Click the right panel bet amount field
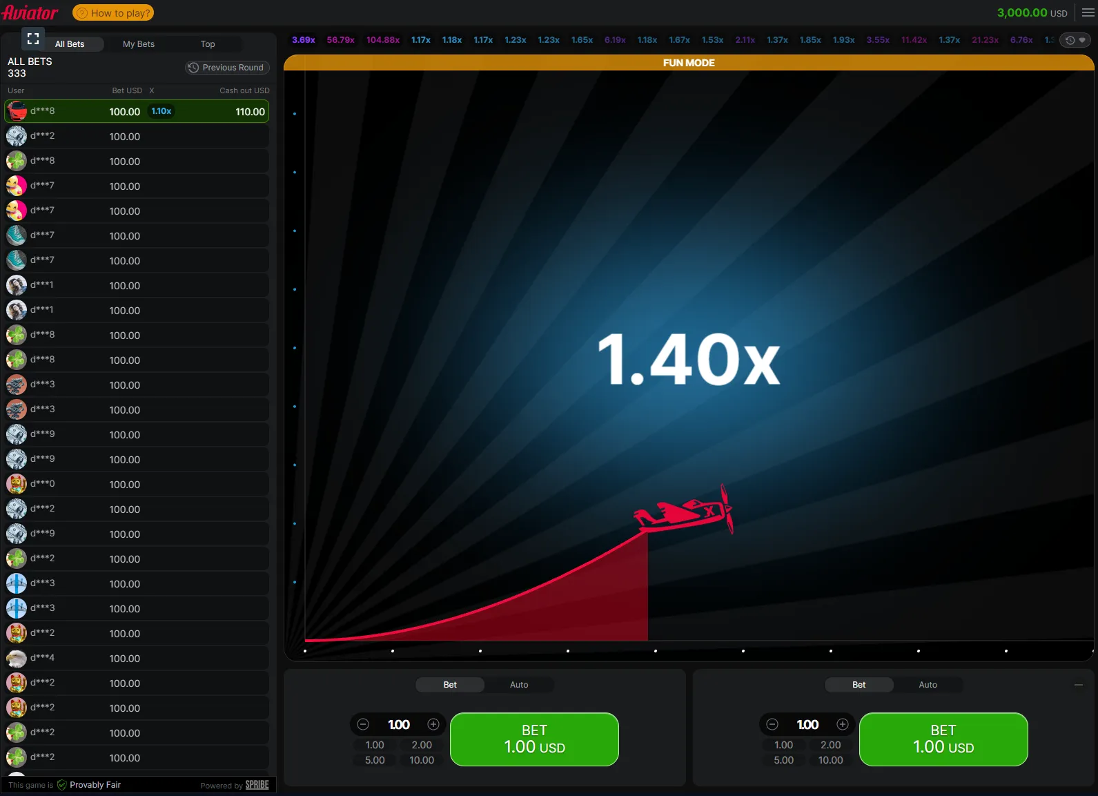The height and width of the screenshot is (796, 1098). click(x=807, y=724)
